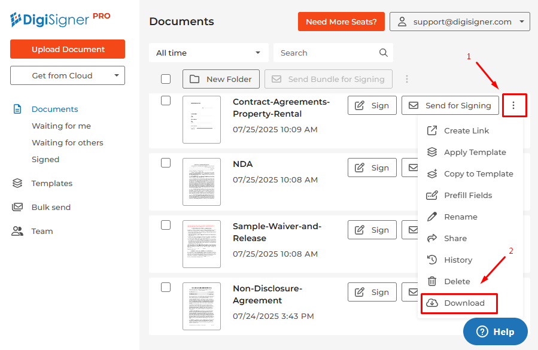The image size is (538, 350).
Task: Choose Download from the context menu
Action: pos(458,303)
